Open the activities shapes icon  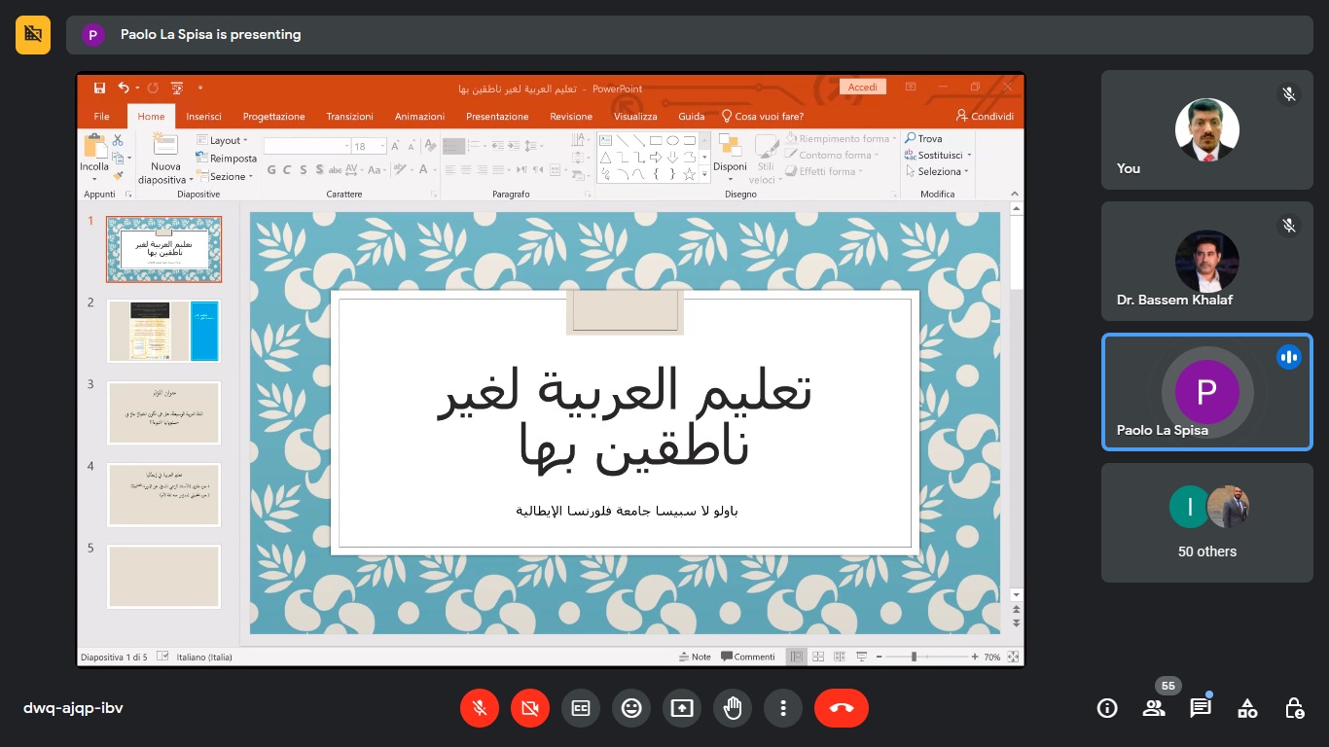pos(1247,708)
